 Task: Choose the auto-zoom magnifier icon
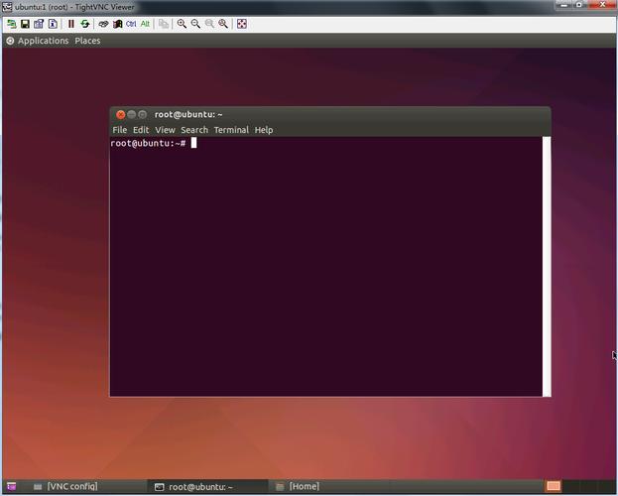click(x=223, y=24)
